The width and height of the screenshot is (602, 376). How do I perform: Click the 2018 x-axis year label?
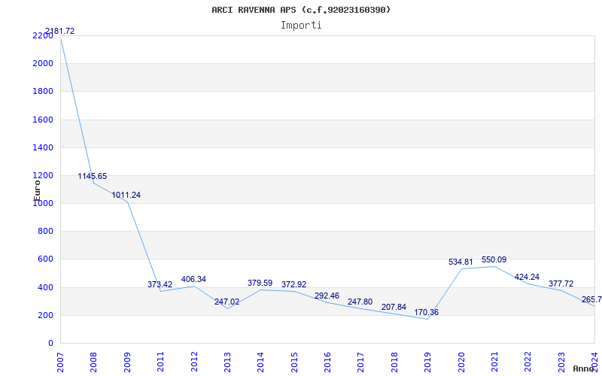point(394,362)
